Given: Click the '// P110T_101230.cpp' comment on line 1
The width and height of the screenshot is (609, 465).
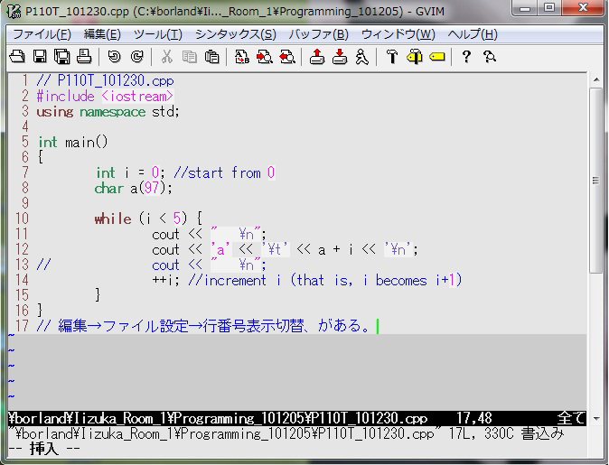Looking at the screenshot, I should click(x=105, y=80).
